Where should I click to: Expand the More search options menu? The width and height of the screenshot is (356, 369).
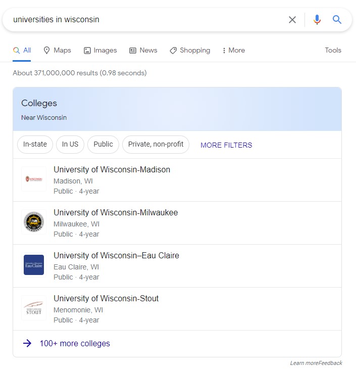pyautogui.click(x=233, y=51)
